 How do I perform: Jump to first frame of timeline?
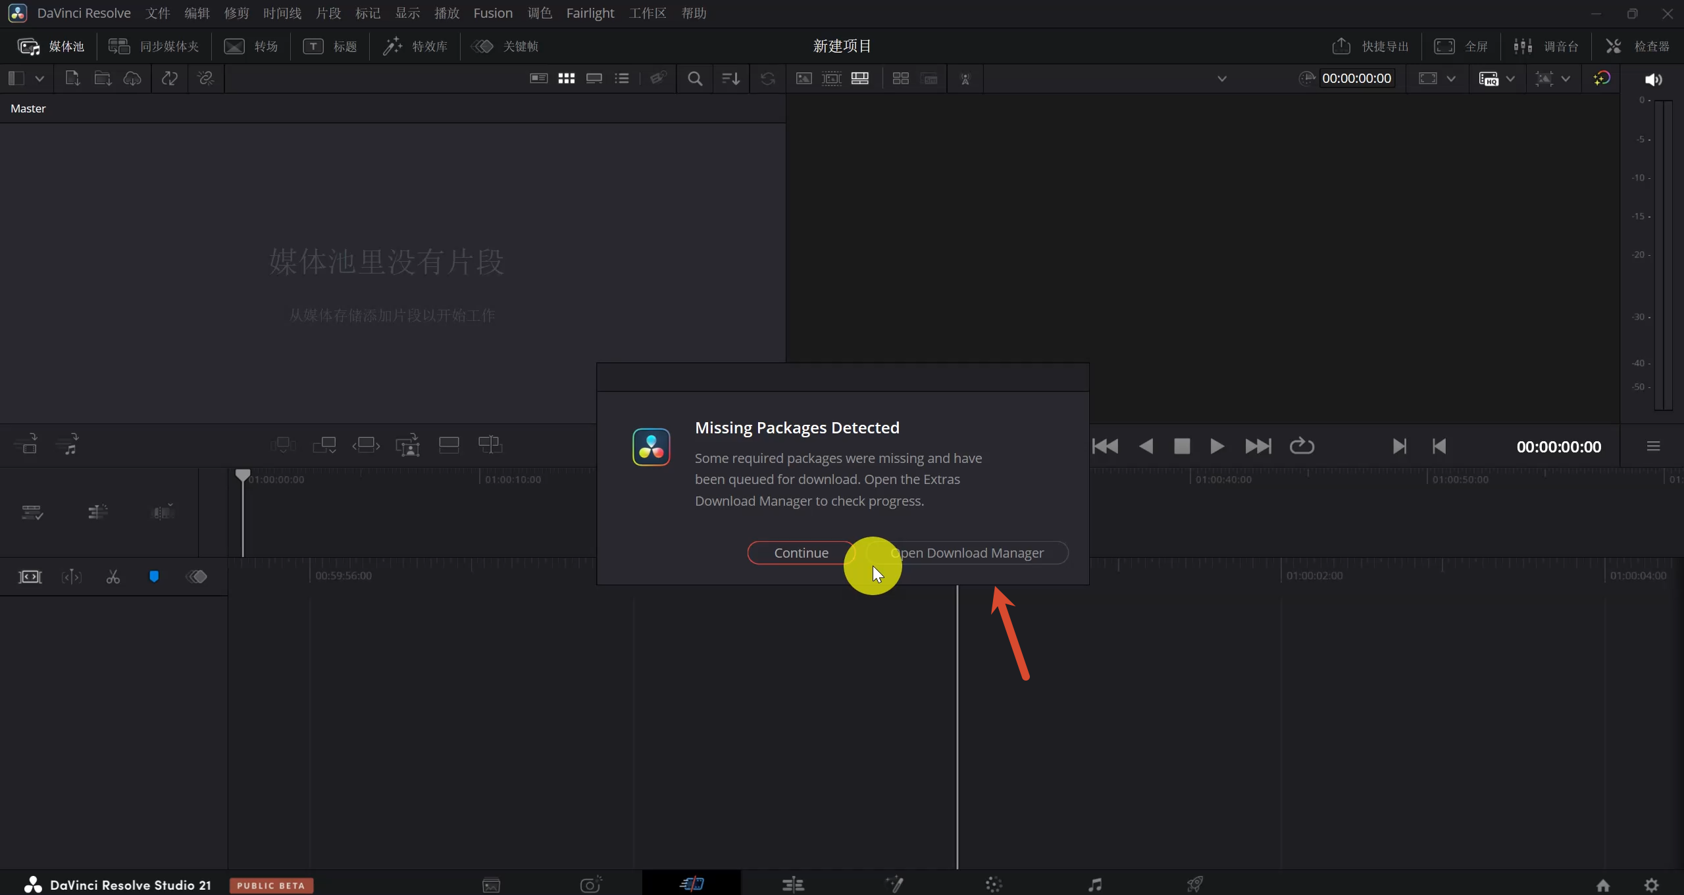(1105, 447)
